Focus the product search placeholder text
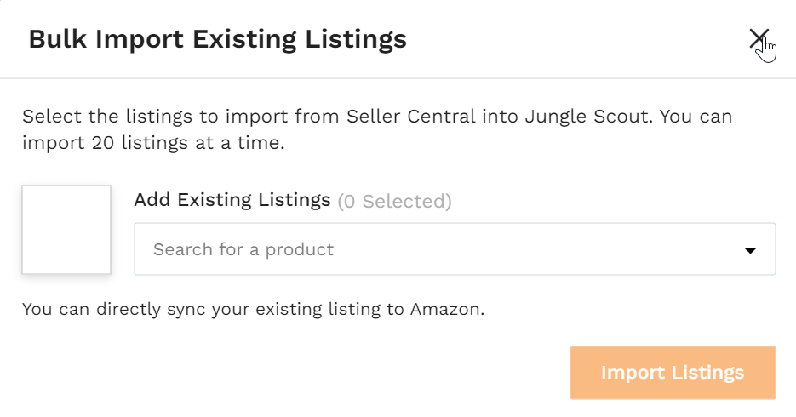 pos(243,249)
